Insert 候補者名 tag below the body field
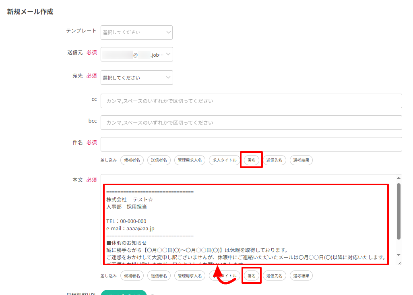Viewport: 413px width, 295px height. (x=132, y=276)
